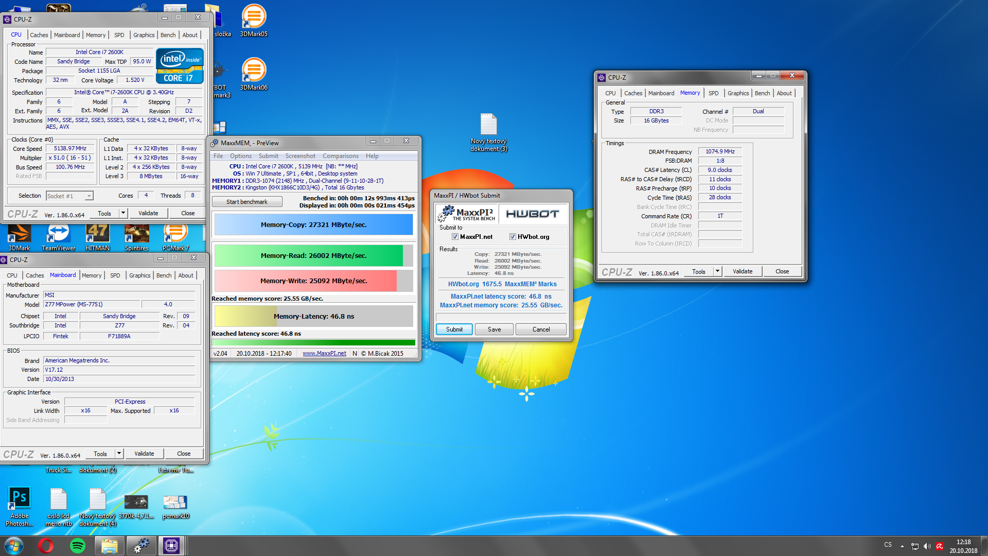Visit the www.MaxxPI.net link
988x556 pixels.
click(x=324, y=353)
